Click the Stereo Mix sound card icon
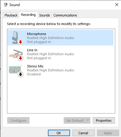Screen dimensions: 121x137 click(x=16, y=71)
